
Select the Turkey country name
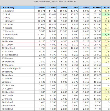pyautogui.click(x=9, y=45)
